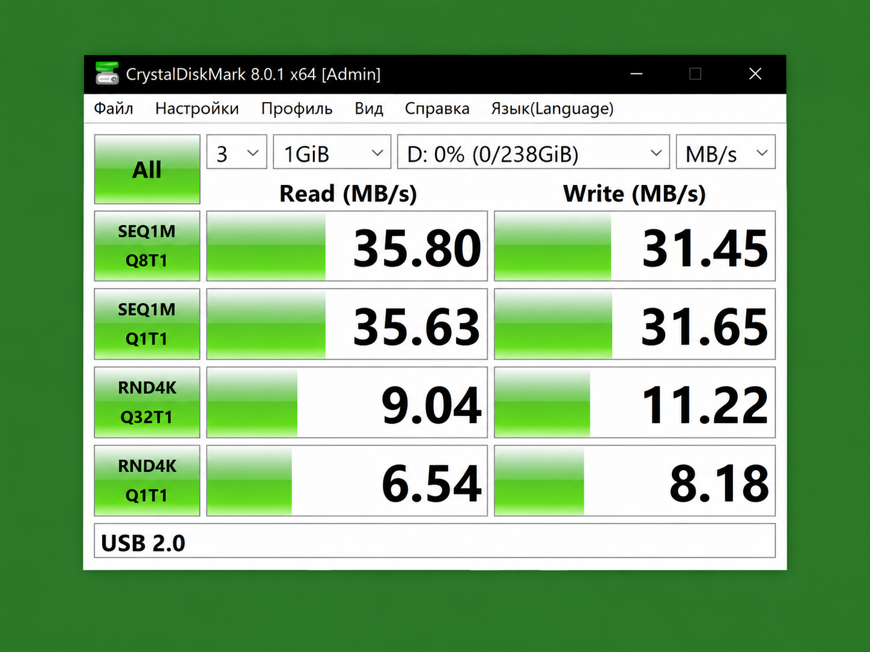Expand the test count dropdown showing 3
870x652 pixels.
click(x=237, y=152)
